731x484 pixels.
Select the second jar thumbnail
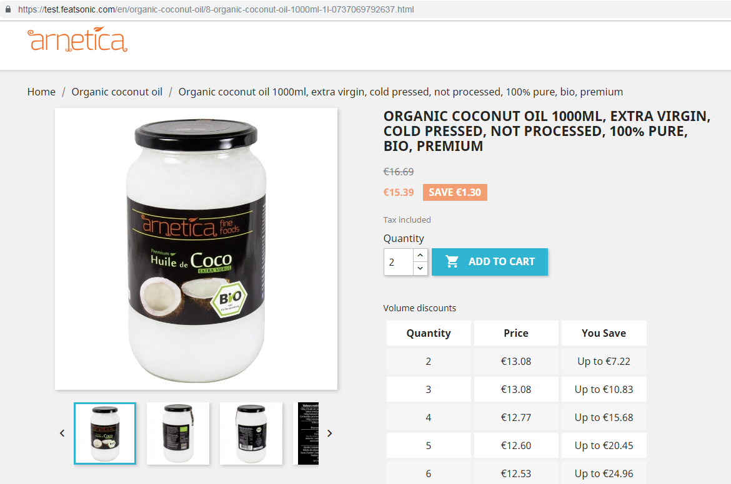pos(178,433)
